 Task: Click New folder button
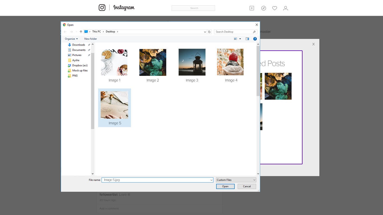pyautogui.click(x=91, y=39)
